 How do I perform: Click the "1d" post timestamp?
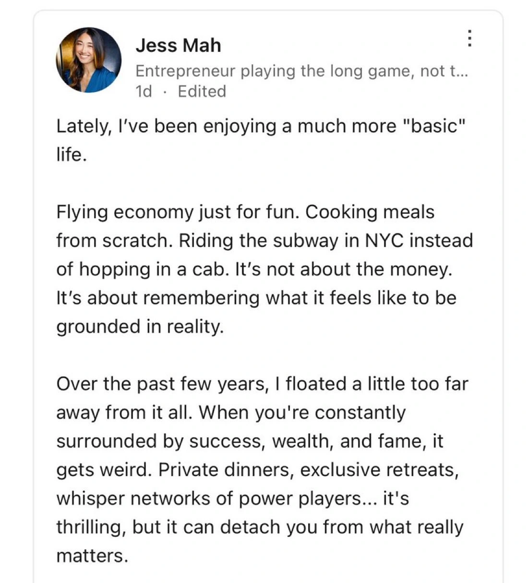click(144, 91)
